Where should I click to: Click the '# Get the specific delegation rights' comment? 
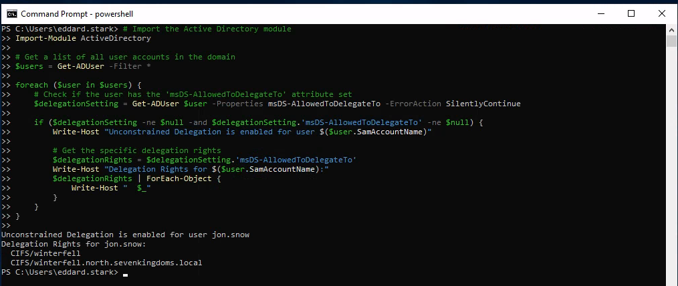click(x=136, y=150)
